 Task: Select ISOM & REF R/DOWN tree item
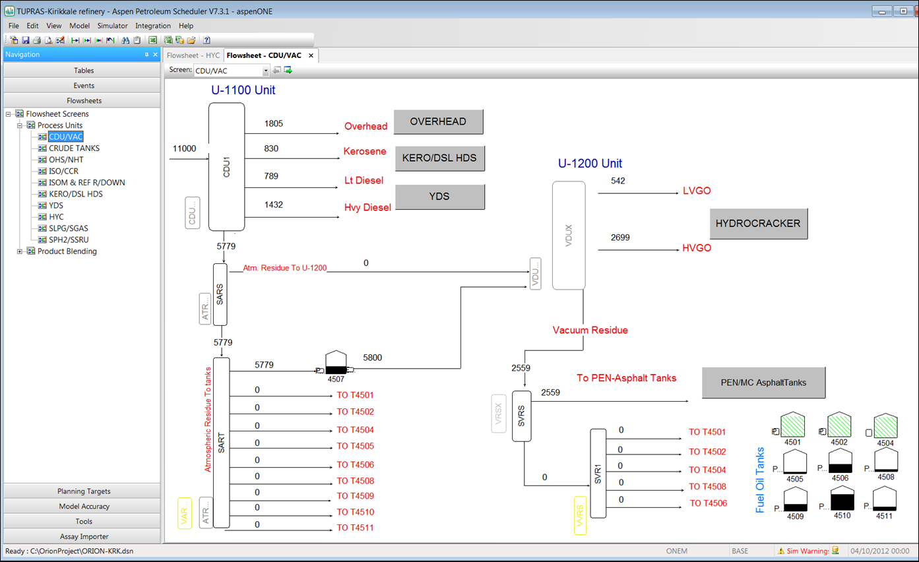(x=86, y=183)
